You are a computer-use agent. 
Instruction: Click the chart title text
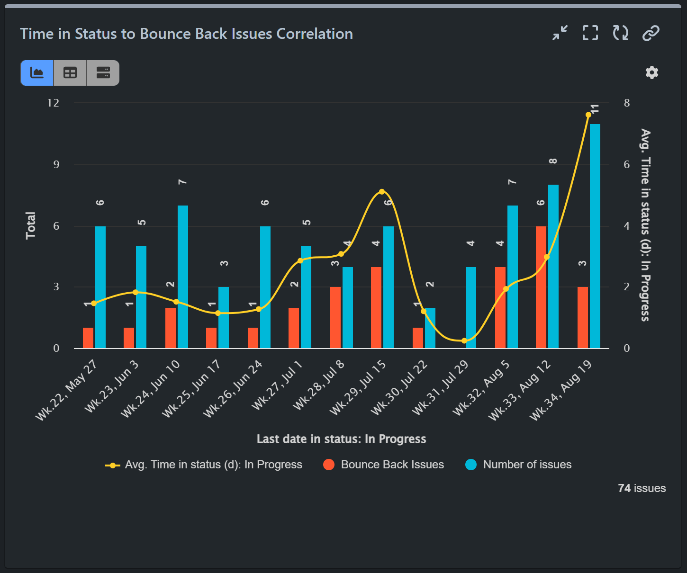coord(186,34)
